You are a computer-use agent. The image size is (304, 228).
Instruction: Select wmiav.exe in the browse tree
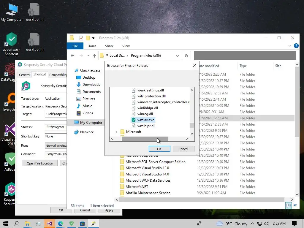tap(143, 120)
